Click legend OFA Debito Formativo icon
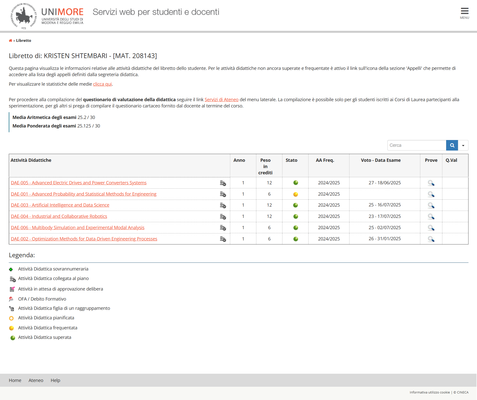Image resolution: width=477 pixels, height=400 pixels. pos(11,299)
